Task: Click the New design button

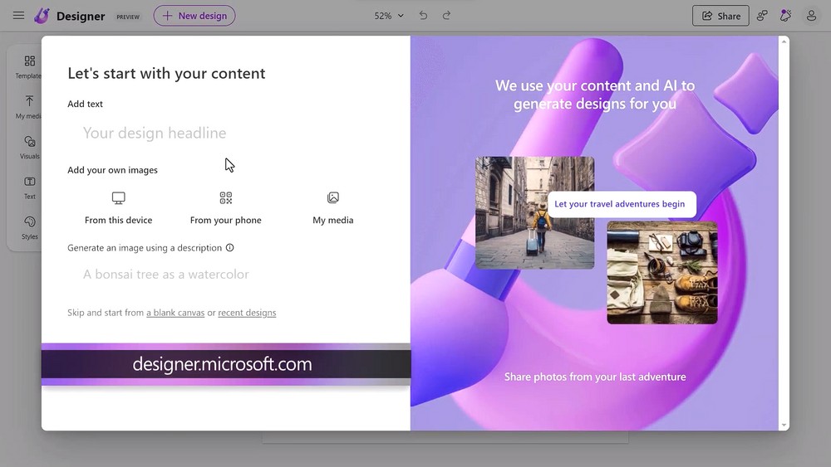Action: click(x=194, y=16)
